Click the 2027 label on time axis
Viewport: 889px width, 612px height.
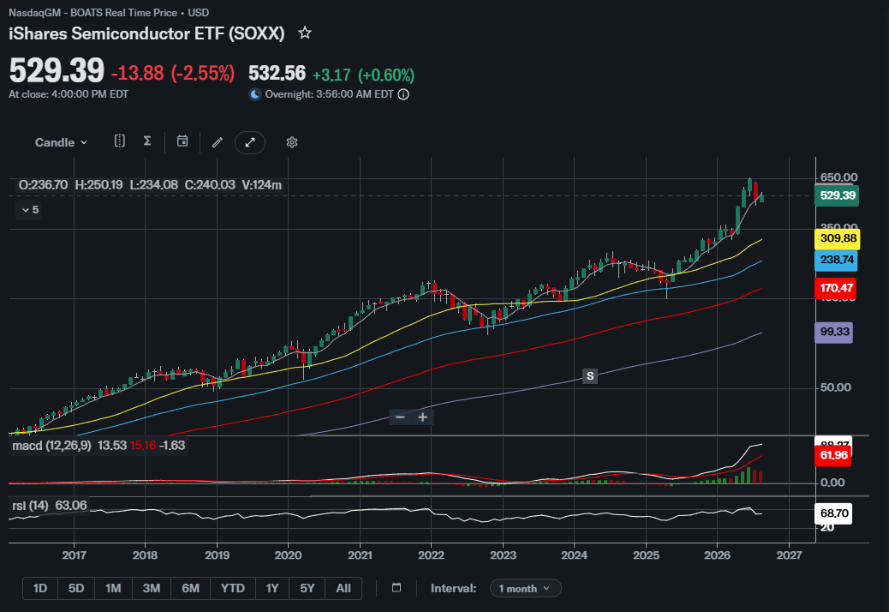click(789, 555)
